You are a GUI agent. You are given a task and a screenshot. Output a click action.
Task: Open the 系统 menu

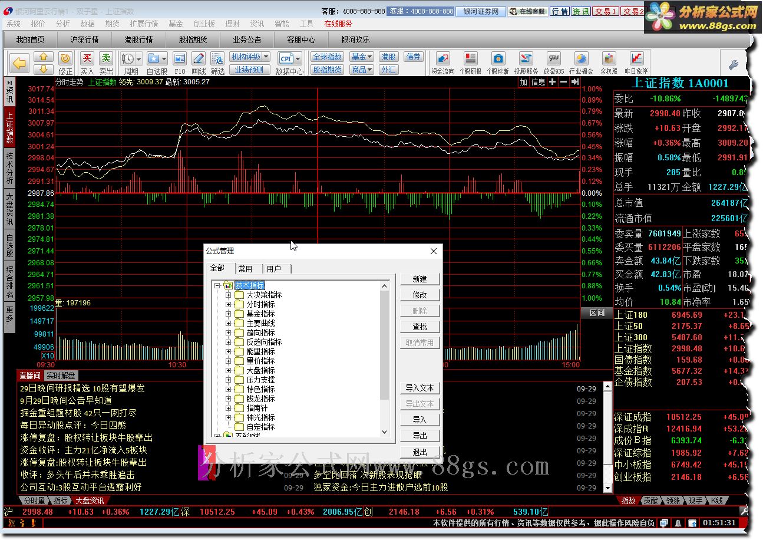click(x=13, y=24)
